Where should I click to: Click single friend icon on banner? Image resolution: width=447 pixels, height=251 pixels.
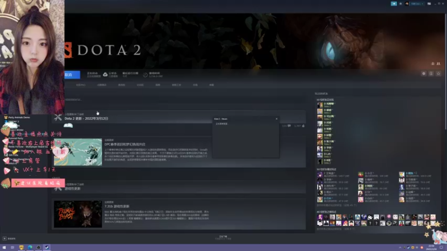(x=432, y=64)
